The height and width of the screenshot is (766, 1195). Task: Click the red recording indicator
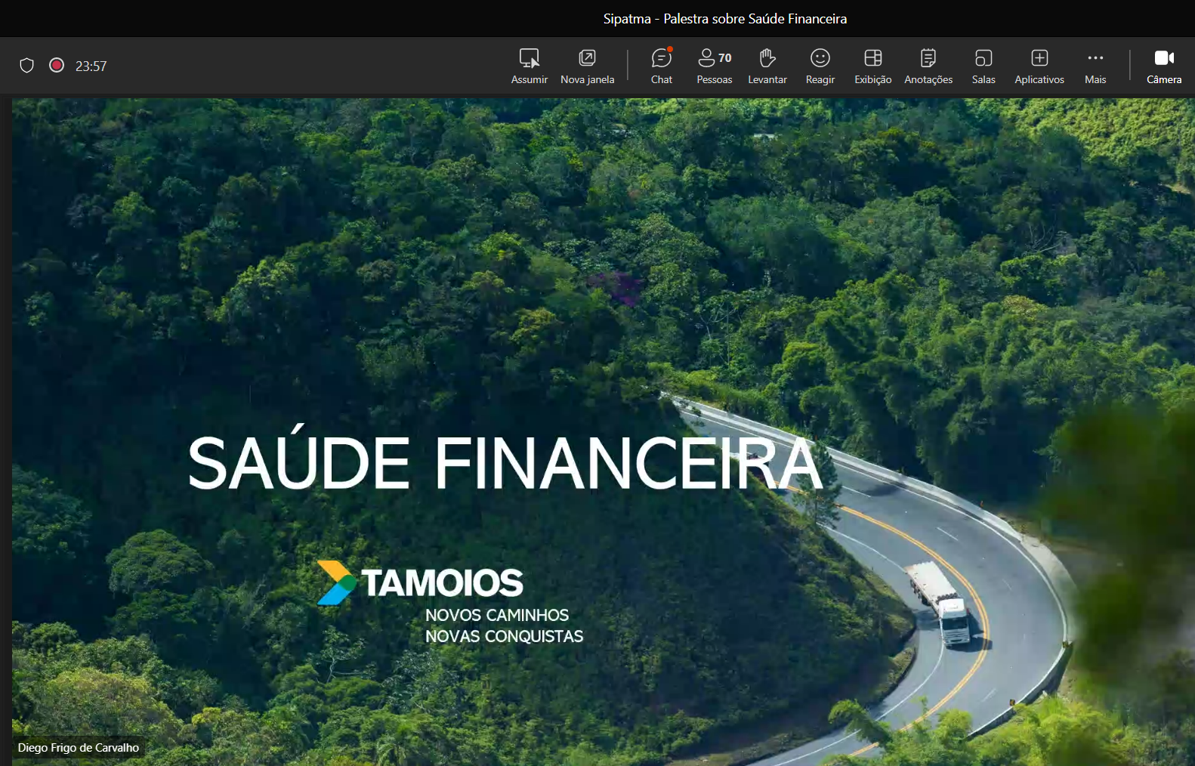tap(57, 66)
